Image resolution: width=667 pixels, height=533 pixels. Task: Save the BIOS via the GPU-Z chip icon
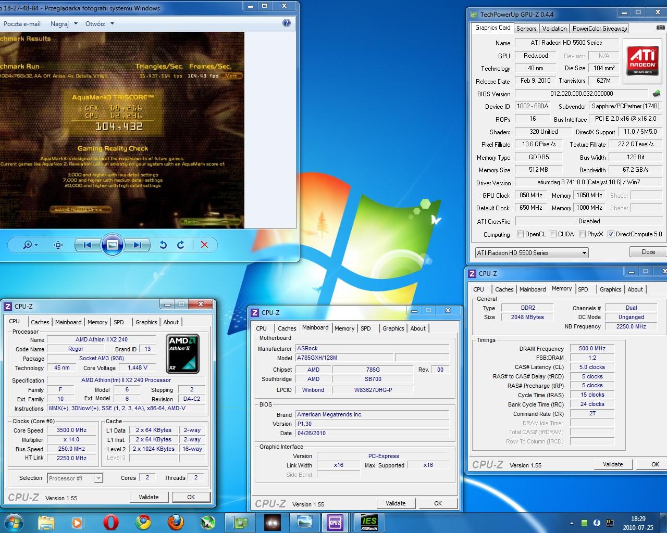[x=657, y=94]
